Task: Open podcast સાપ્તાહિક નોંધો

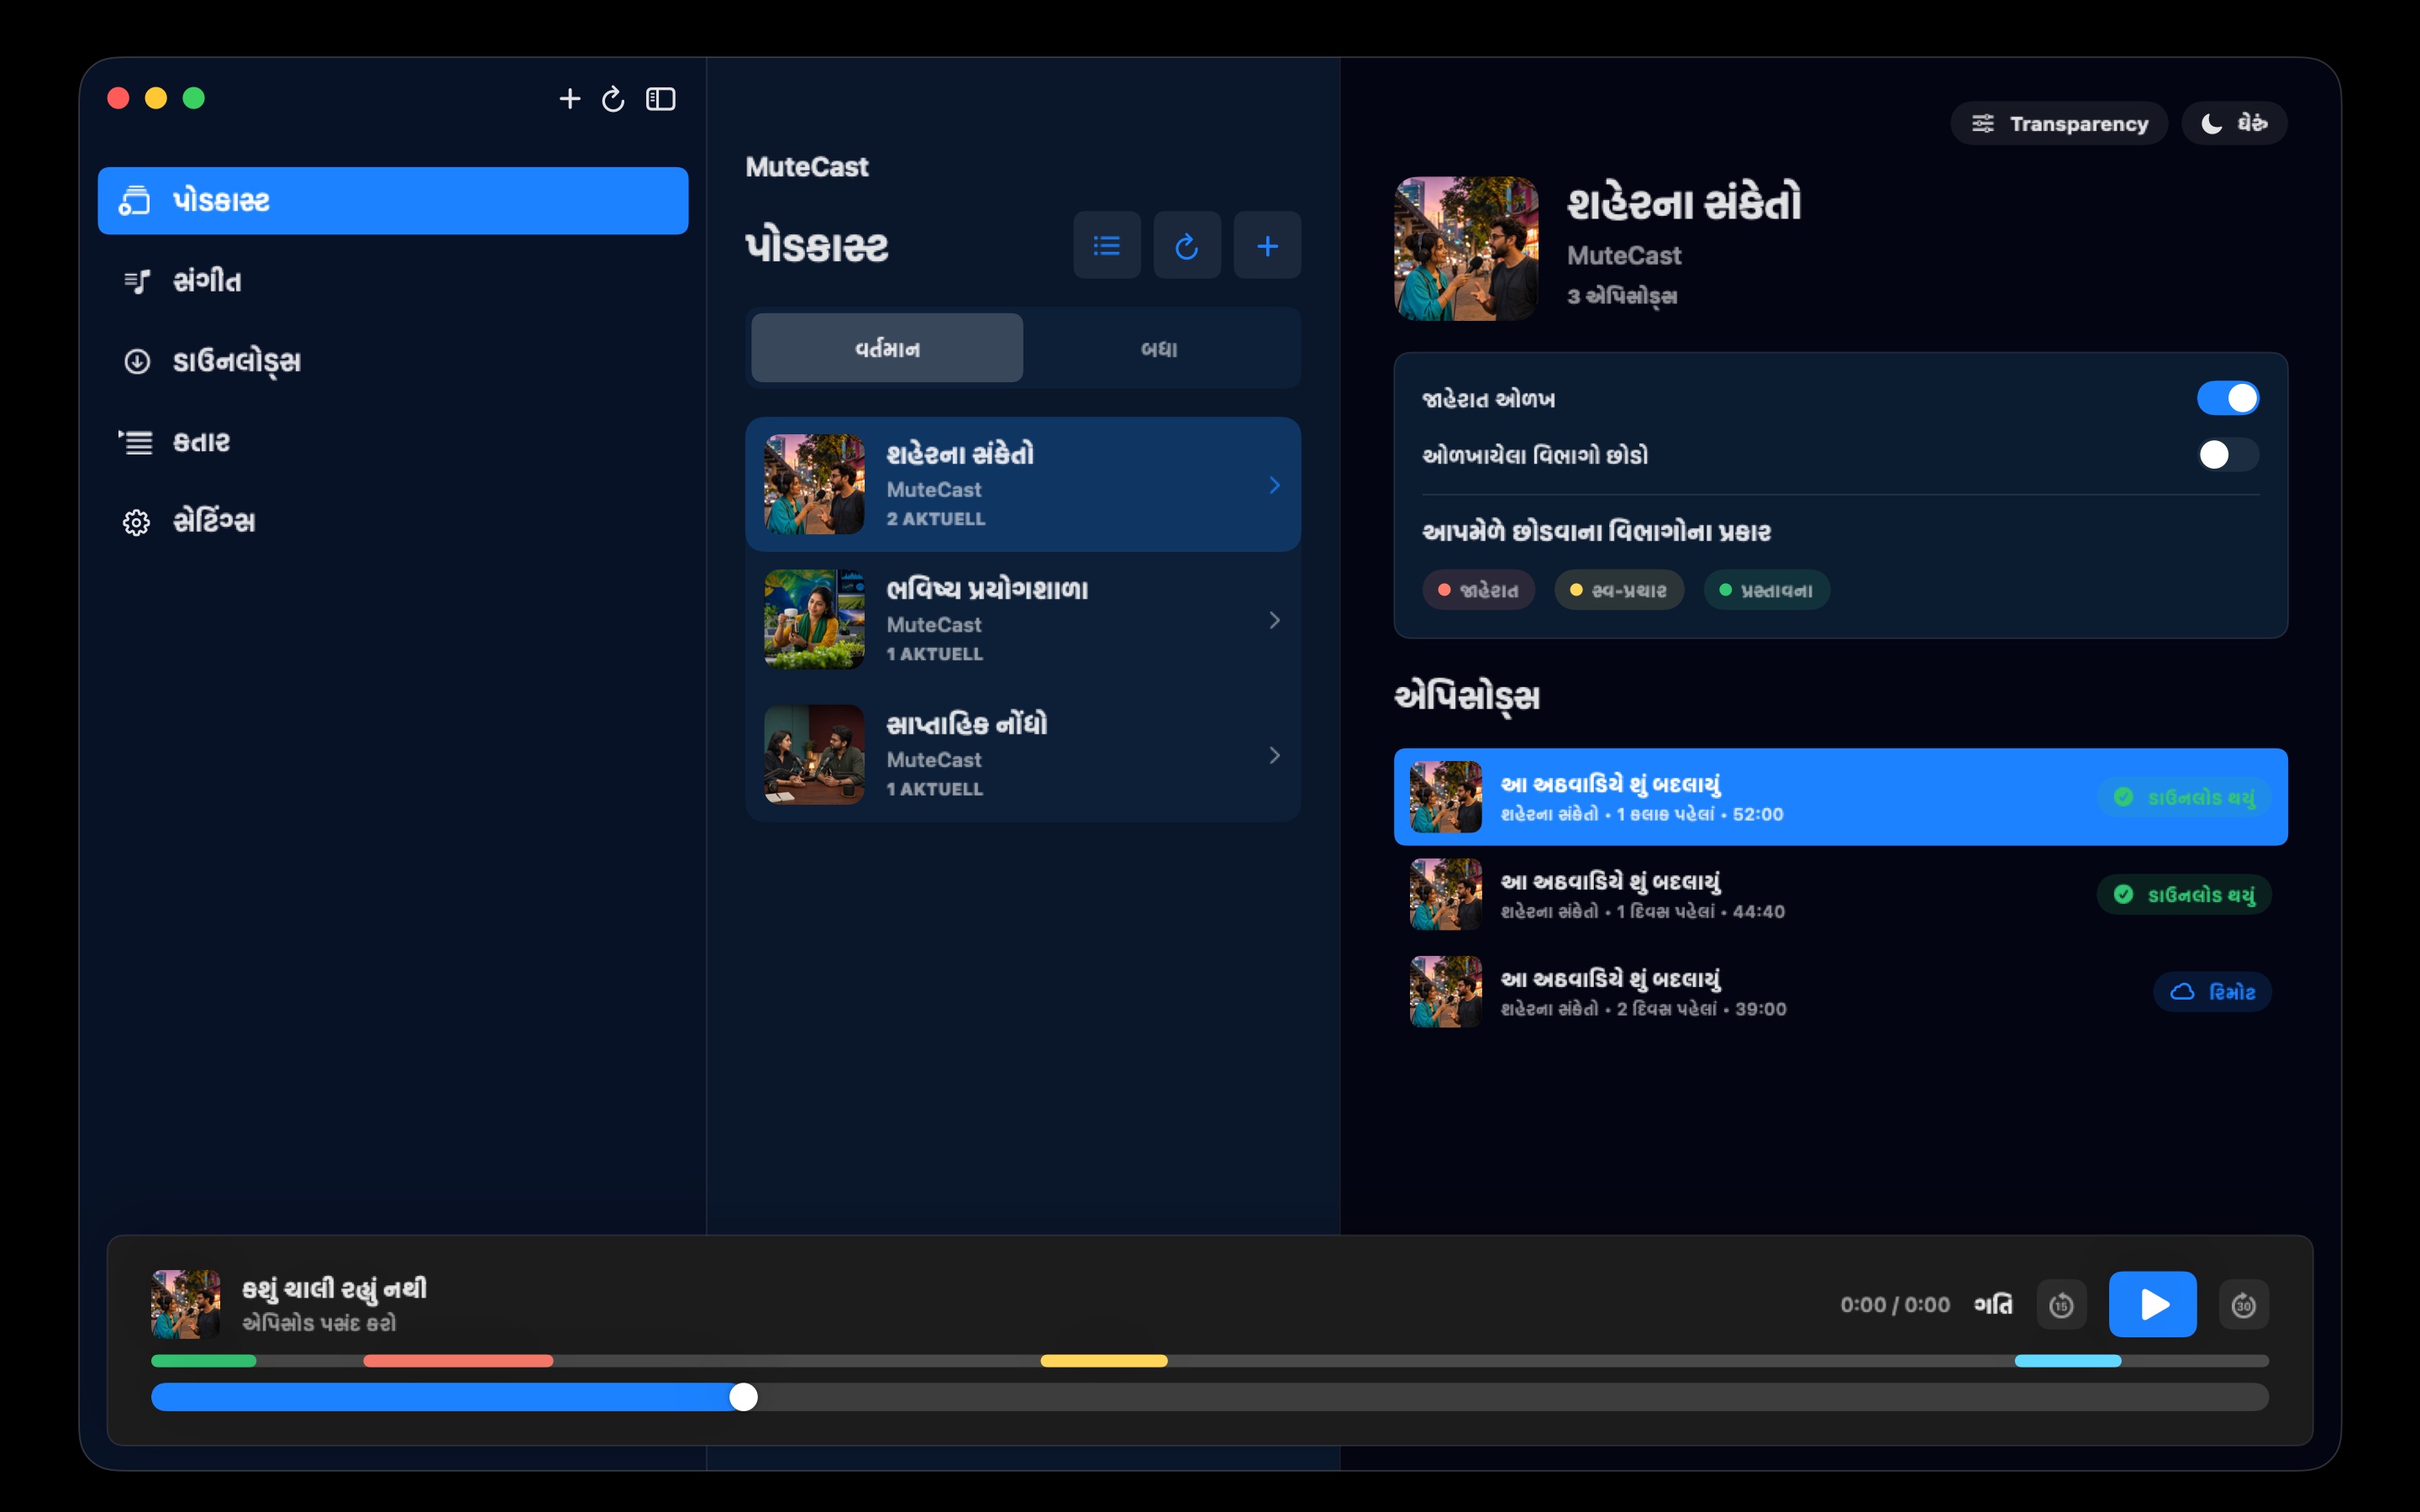Action: (1023, 754)
